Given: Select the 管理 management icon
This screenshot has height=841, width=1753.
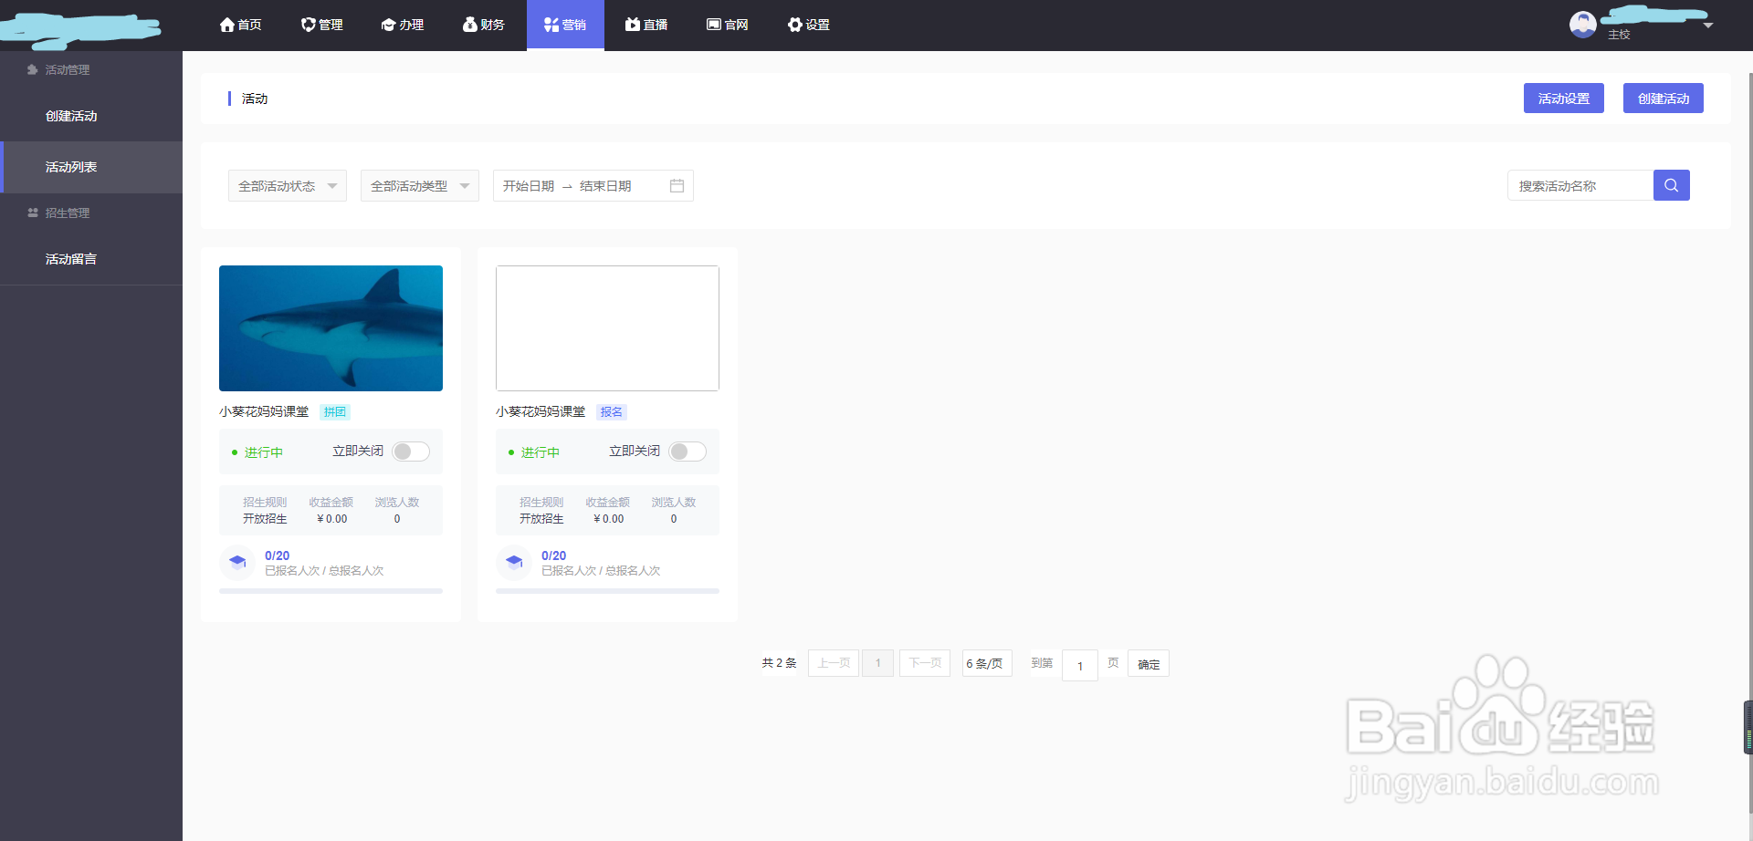Looking at the screenshot, I should [308, 25].
